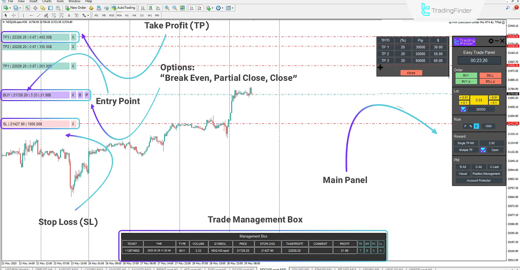Screen dimensions: 520x270
Task: Toggle the checkbox beside the 30000 field
Action: [463, 109]
